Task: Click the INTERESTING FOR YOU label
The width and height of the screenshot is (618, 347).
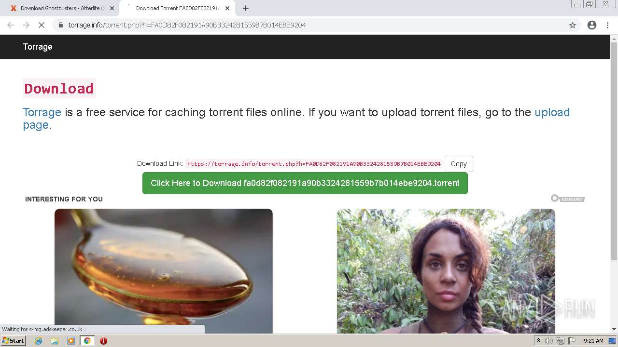Action: click(x=64, y=199)
